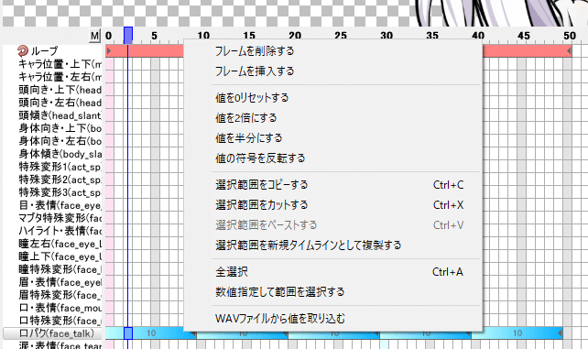The image size is (588, 349).
Task: Click frame 50 on the timeline ruler
Action: [x=570, y=36]
